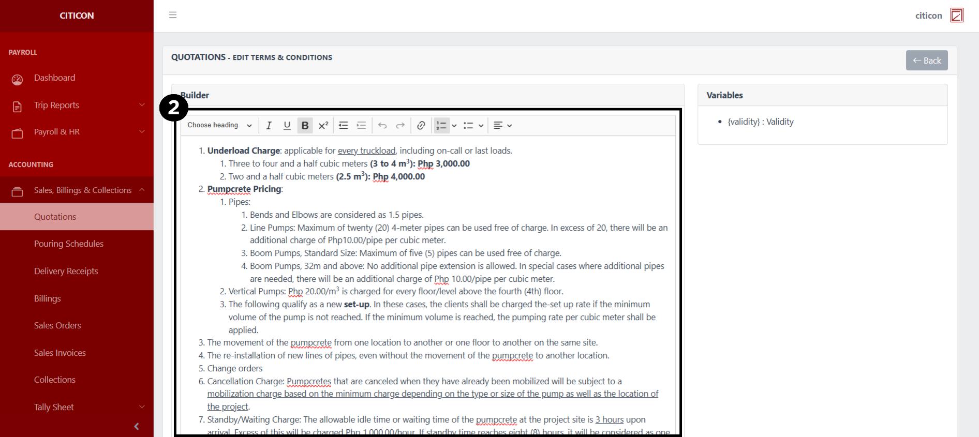
Task: Click the redo arrow
Action: [x=400, y=126]
